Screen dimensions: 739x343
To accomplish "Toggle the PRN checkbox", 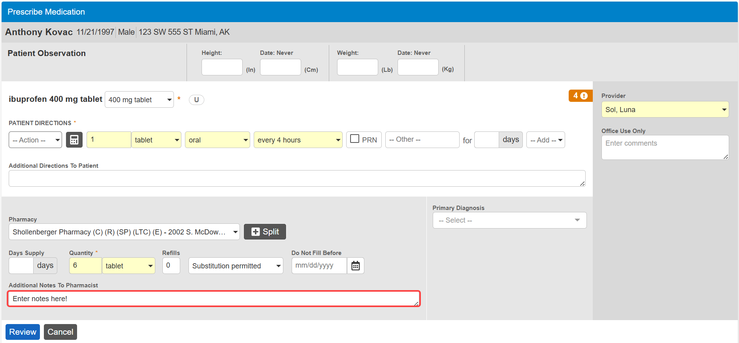I will pos(355,139).
